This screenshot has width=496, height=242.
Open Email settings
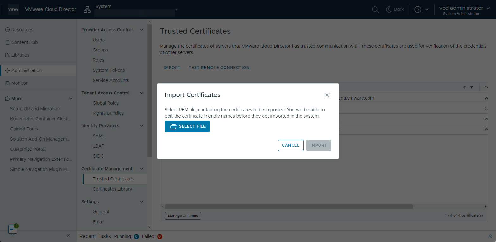(98, 222)
